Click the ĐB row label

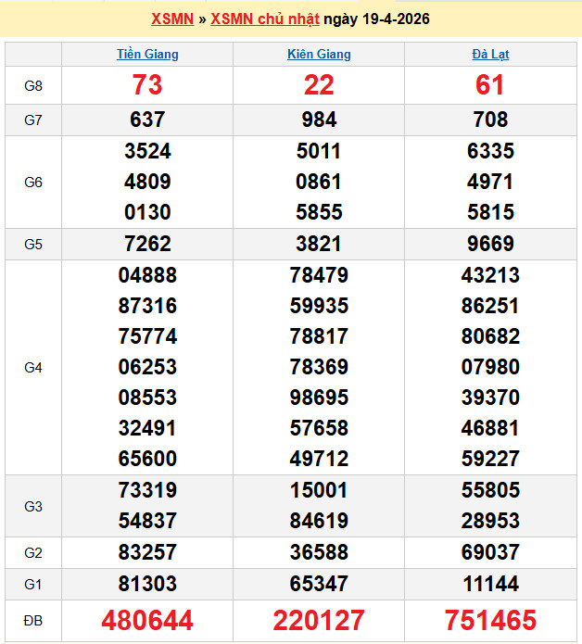33,620
